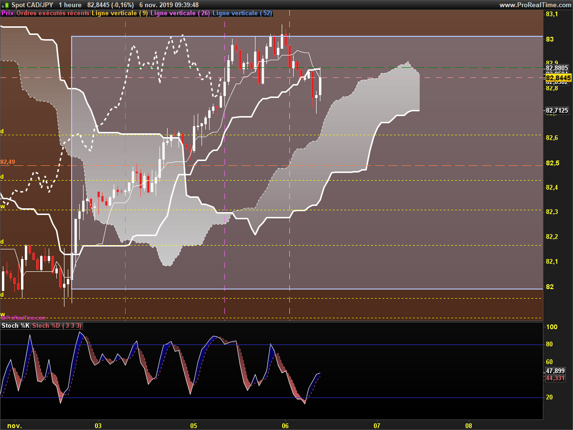Click the 82,3 price axis label
Screen dimensions: 573x430
click(552, 212)
